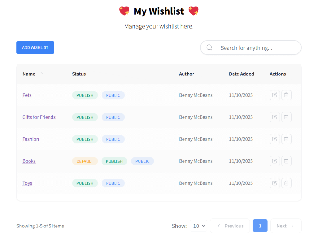Toggle the PUBLIC status badge on Pets
The image size is (318, 238).
pos(113,95)
